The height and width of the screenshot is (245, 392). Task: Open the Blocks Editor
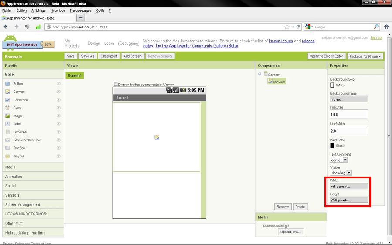click(326, 56)
